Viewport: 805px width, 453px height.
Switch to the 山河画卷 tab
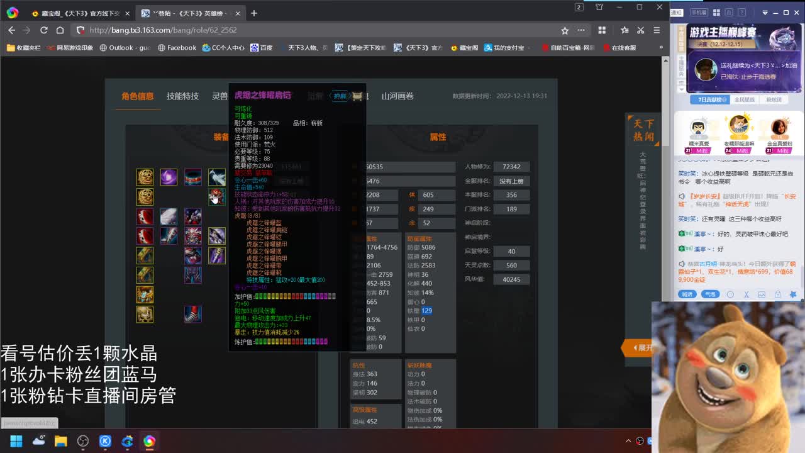point(401,96)
